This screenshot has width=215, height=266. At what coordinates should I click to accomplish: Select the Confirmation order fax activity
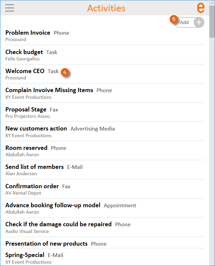[32, 186]
